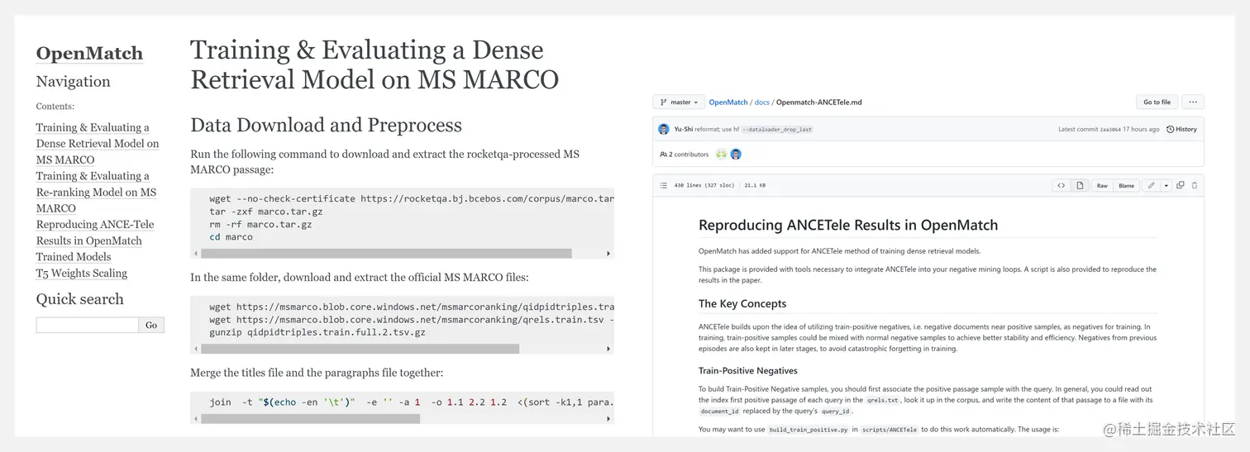This screenshot has height=452, width=1250.
Task: Click Yu-Shi's commit author avatar
Action: tap(664, 129)
